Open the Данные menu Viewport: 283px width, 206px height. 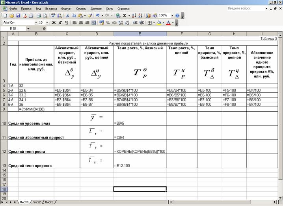point(96,9)
